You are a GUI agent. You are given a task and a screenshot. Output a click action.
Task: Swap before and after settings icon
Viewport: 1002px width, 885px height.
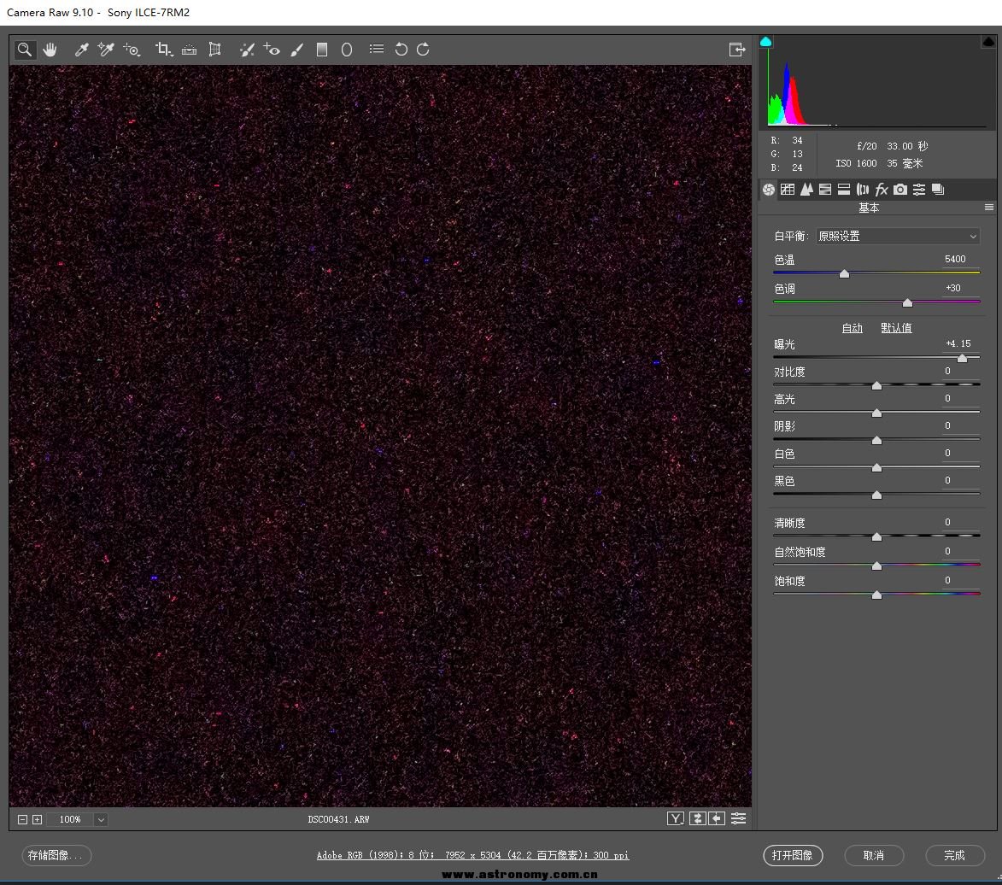(x=697, y=818)
